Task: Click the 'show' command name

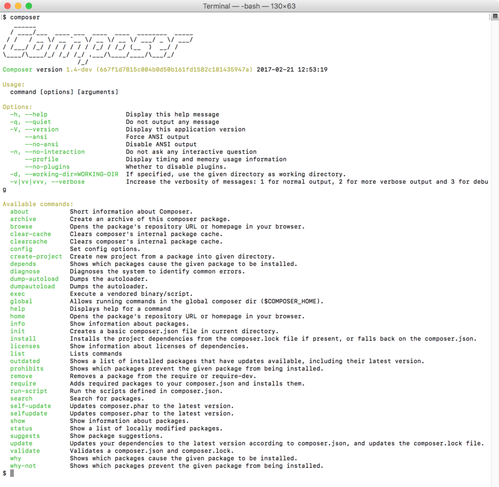Action: (x=18, y=421)
